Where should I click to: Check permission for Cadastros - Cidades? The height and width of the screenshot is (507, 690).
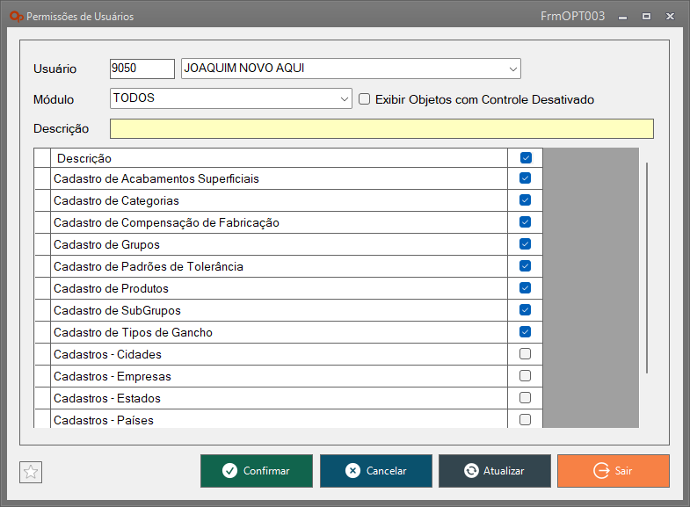point(526,354)
